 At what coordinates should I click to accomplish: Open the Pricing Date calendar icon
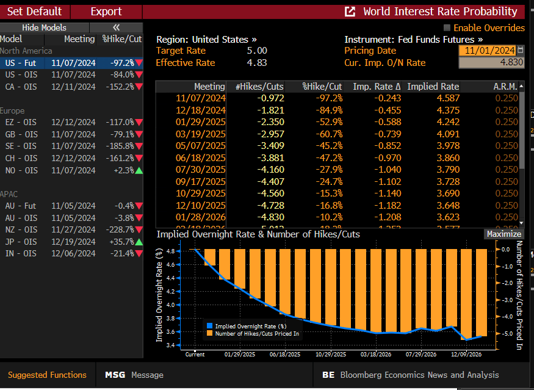(x=520, y=51)
